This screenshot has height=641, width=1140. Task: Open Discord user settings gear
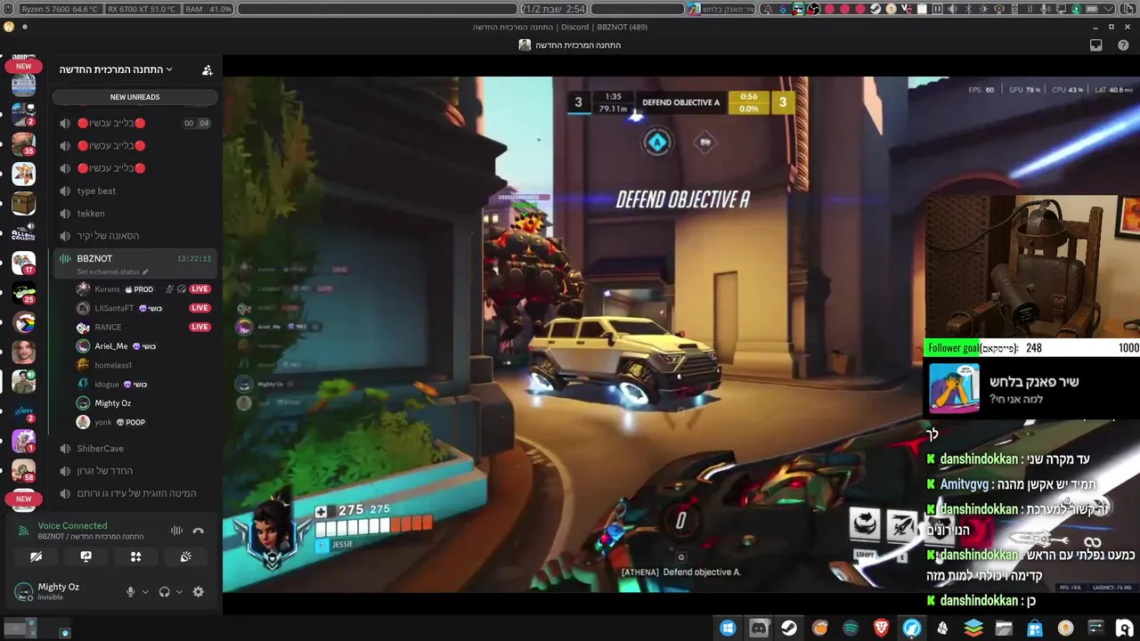click(199, 592)
